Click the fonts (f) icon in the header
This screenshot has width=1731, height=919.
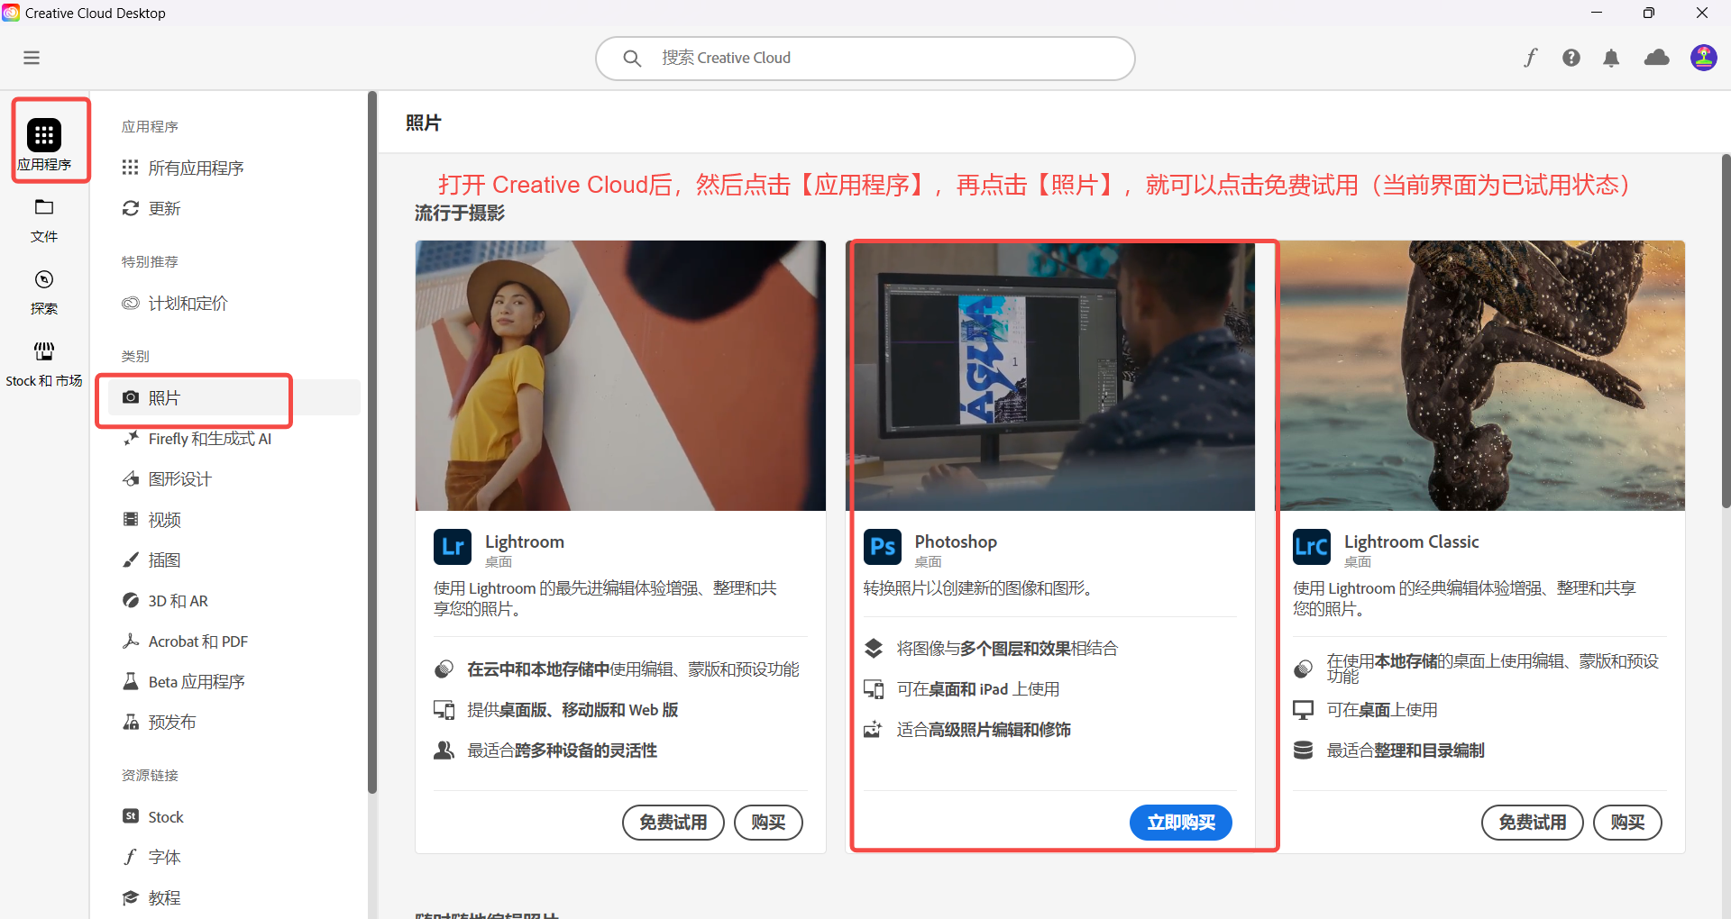pos(1530,58)
